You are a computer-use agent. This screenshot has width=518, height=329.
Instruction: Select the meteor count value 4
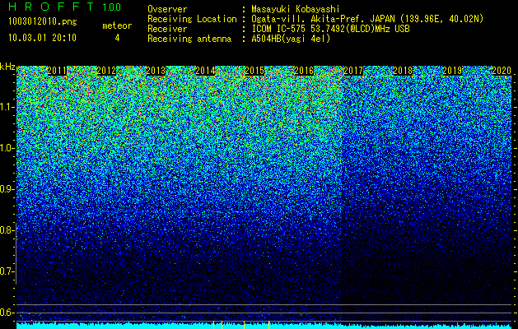(117, 38)
